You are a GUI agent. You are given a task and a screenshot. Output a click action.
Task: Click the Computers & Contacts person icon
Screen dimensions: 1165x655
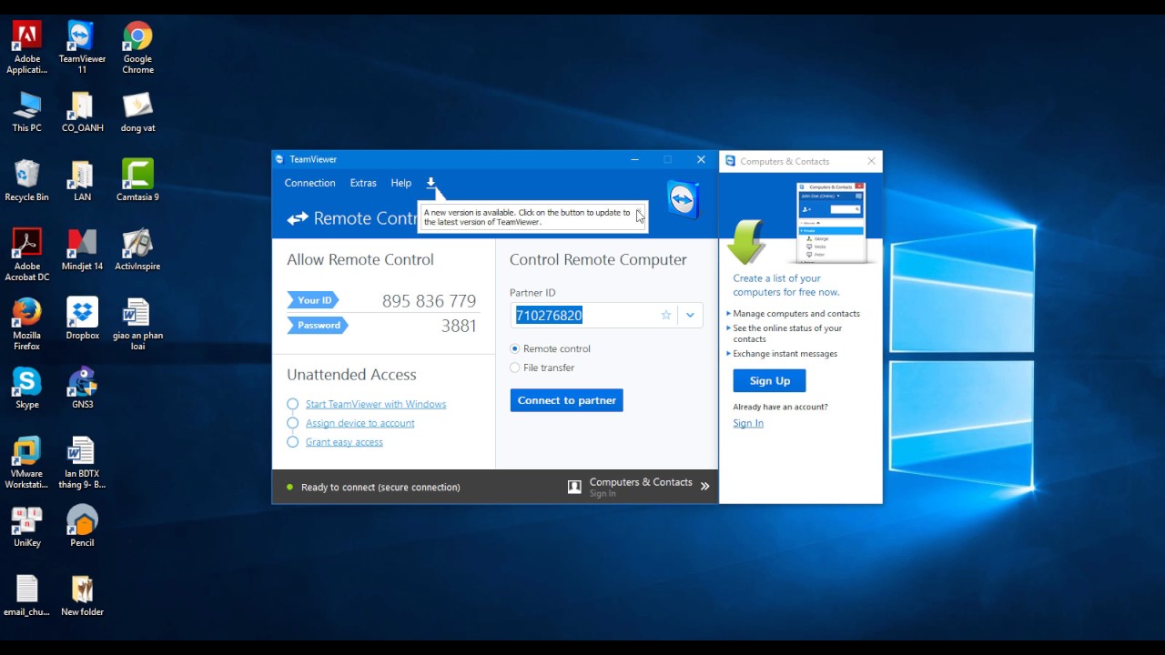(574, 487)
